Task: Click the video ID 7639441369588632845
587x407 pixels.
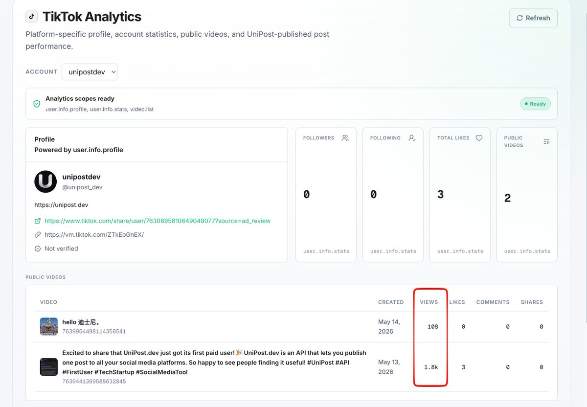Action: point(94,381)
